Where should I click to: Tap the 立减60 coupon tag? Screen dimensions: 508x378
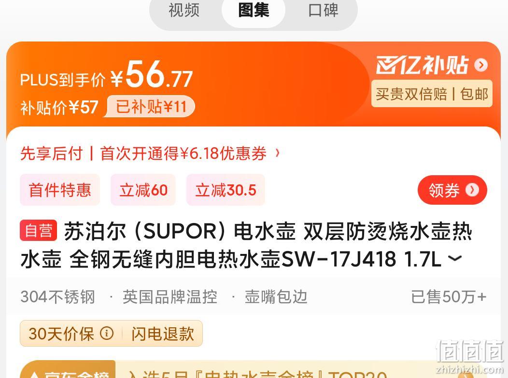coord(143,190)
